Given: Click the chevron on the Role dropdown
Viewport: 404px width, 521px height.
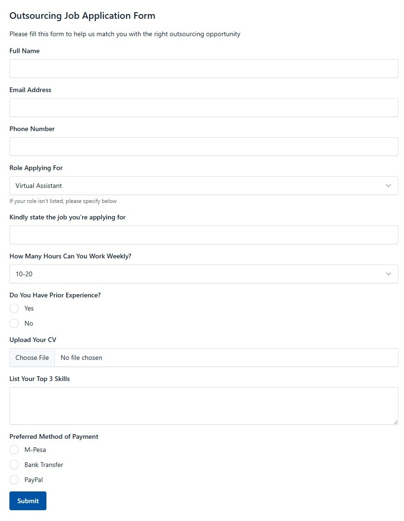Looking at the screenshot, I should click(389, 186).
